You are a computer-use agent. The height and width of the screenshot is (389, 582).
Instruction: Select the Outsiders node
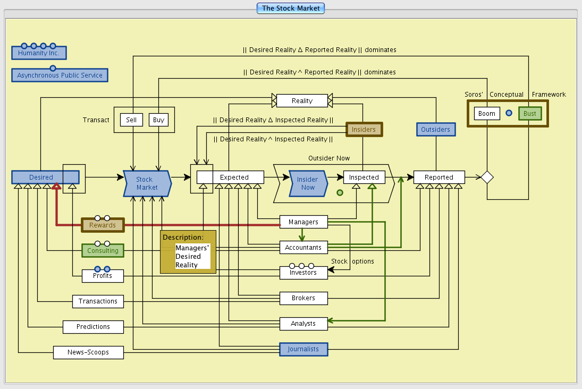coord(435,130)
